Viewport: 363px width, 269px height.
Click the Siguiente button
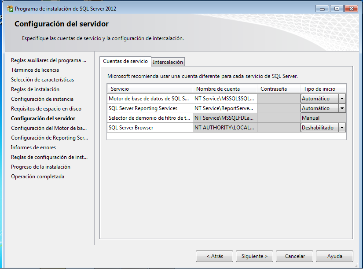coord(254,256)
